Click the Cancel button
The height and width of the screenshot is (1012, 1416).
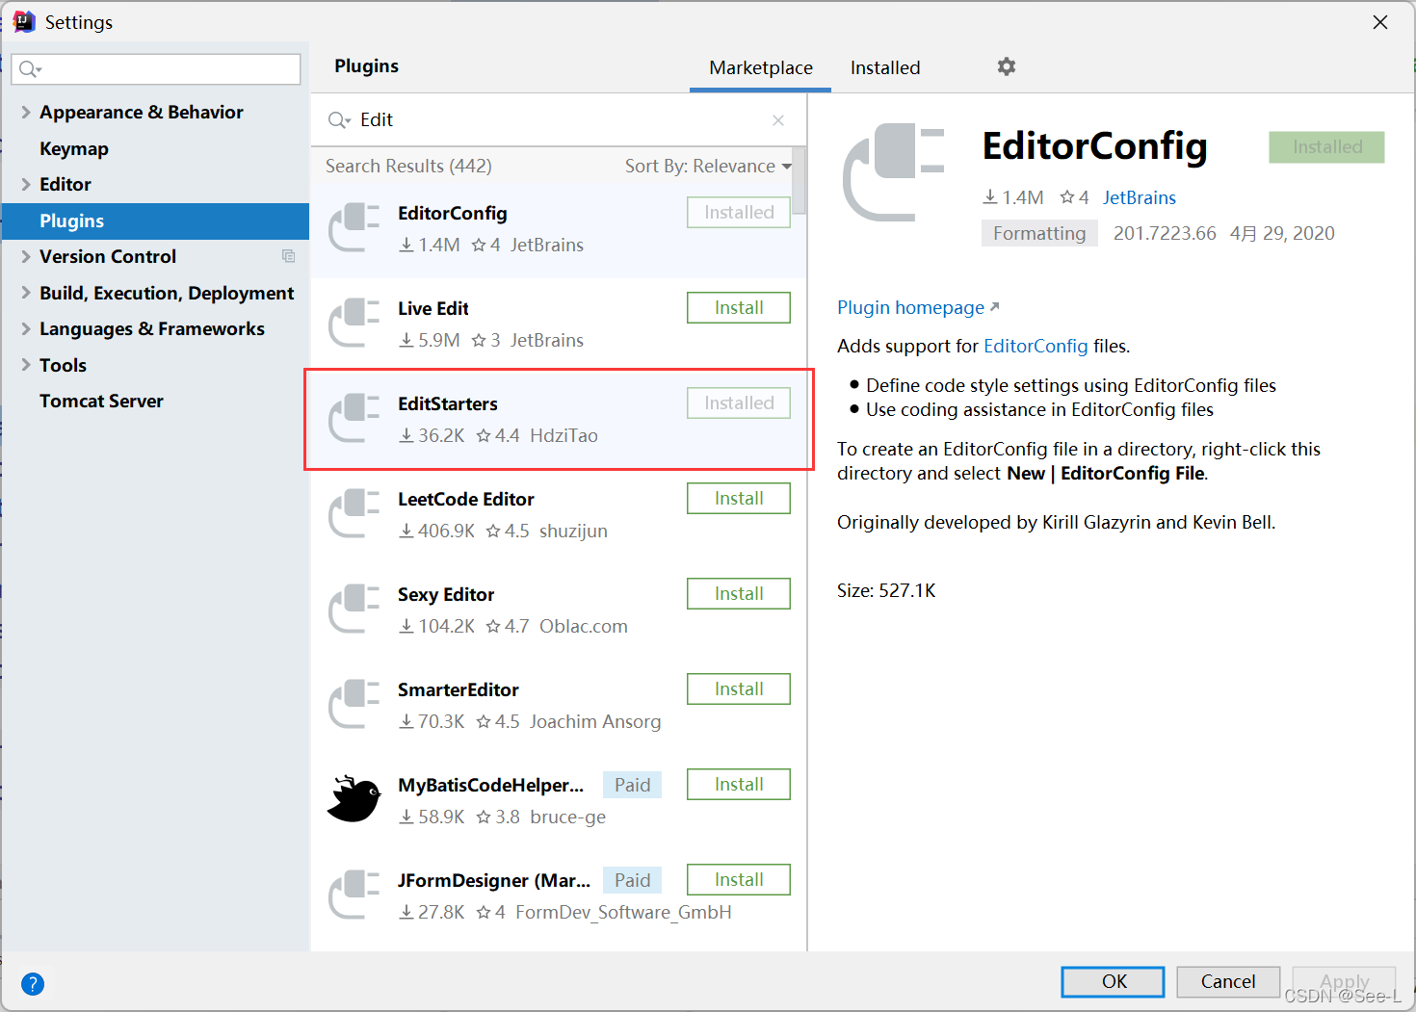(x=1228, y=981)
